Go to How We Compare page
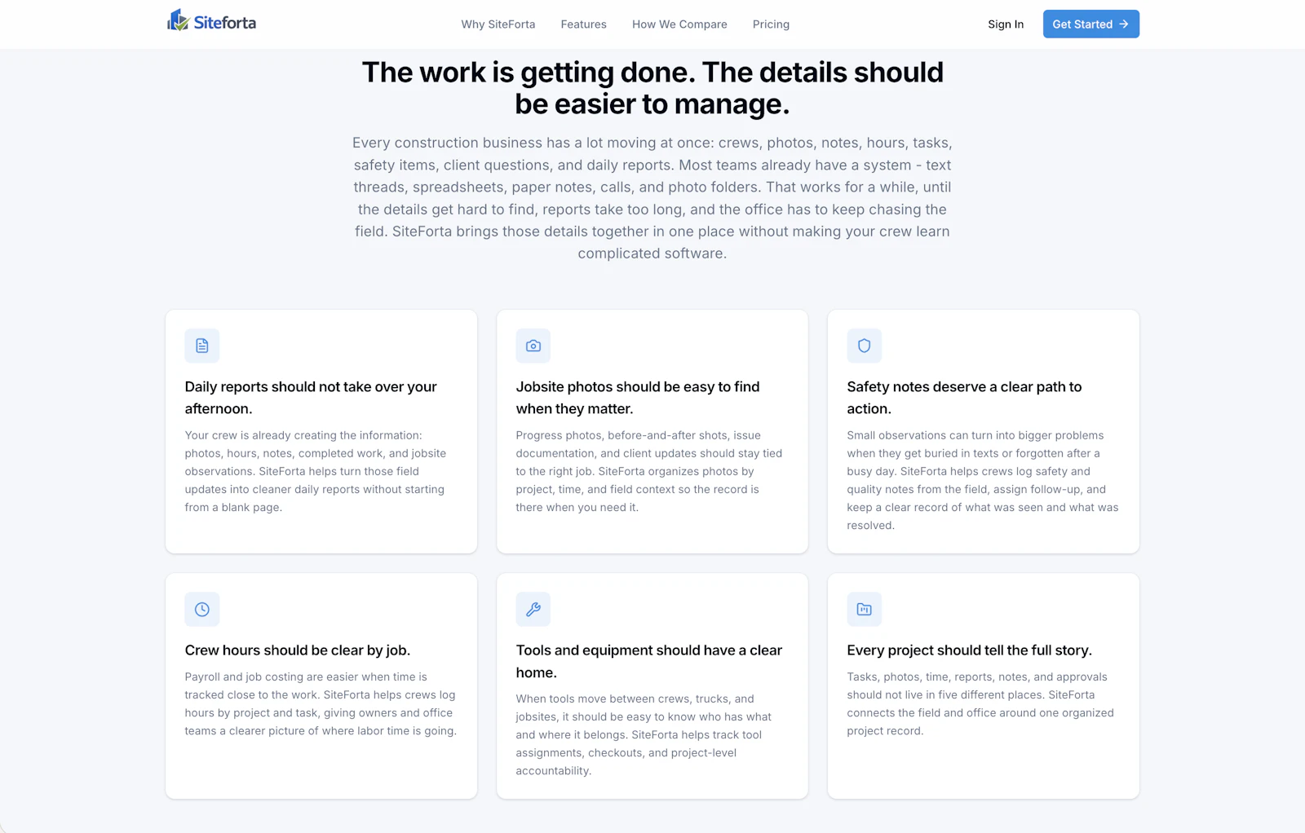The image size is (1305, 833). point(679,24)
